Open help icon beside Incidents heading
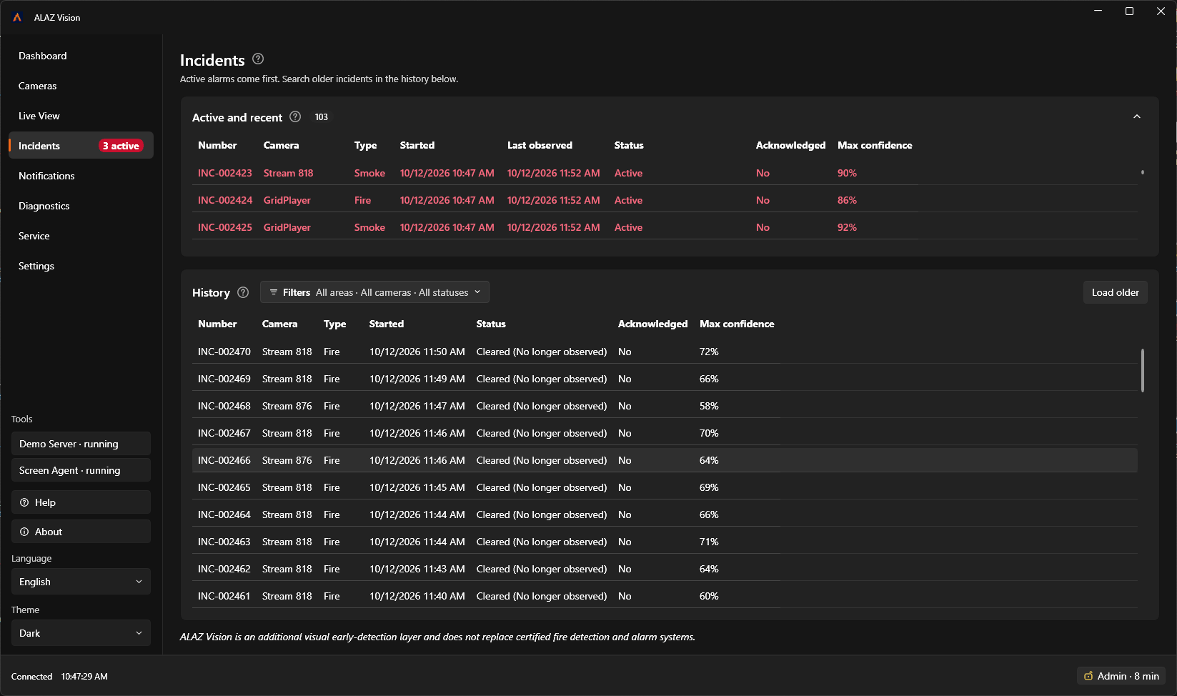The width and height of the screenshot is (1177, 696). click(258, 59)
